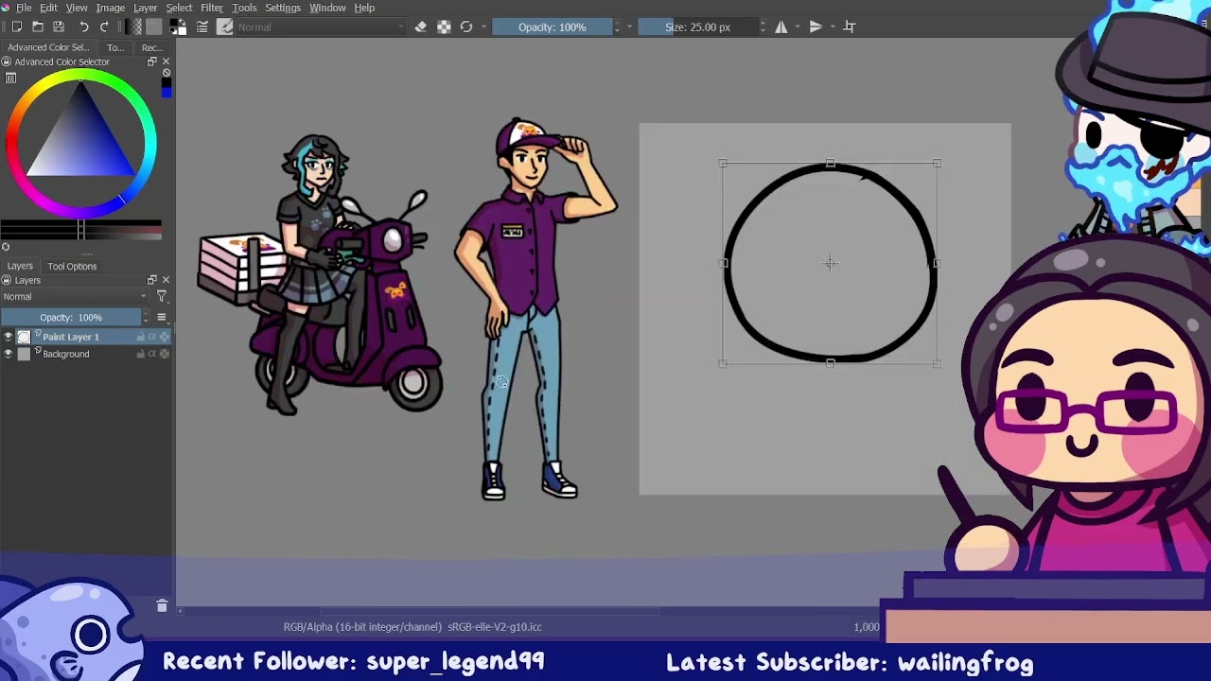Open vertical mirror options dropdown
This screenshot has height=681, width=1211.
pos(832,27)
